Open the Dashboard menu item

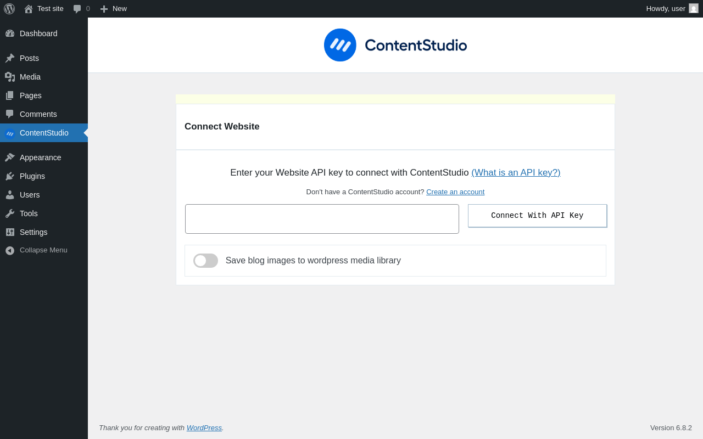[44, 33]
